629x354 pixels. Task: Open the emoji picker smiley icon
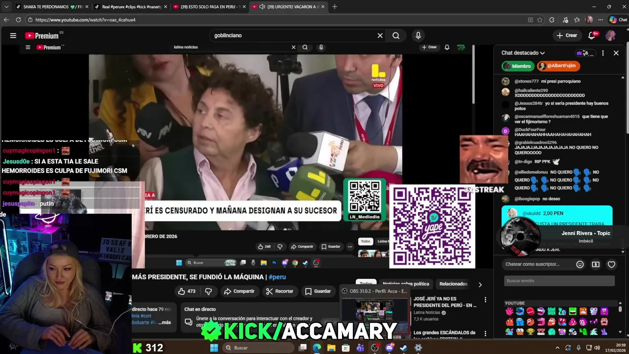[x=580, y=264]
